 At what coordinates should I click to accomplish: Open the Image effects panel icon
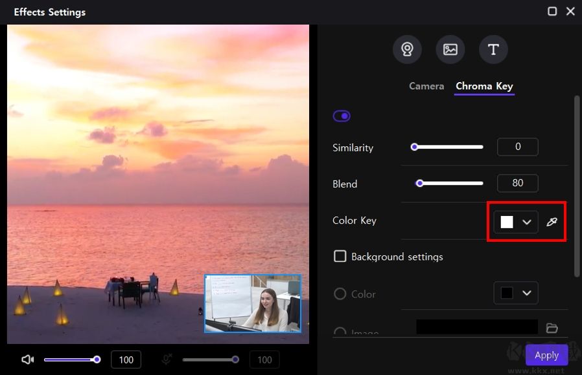tap(450, 49)
